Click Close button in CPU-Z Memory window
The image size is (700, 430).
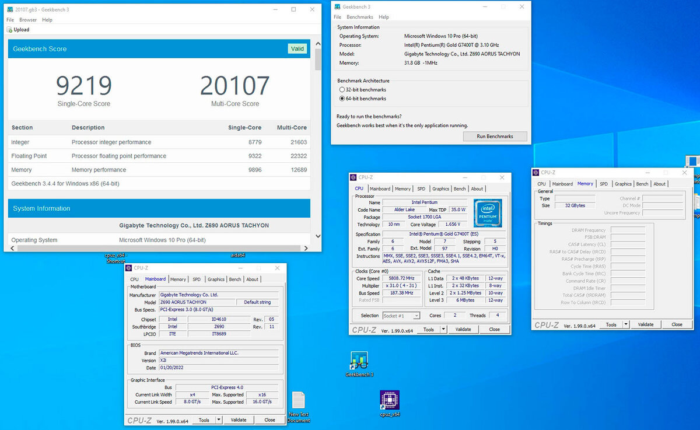pos(677,324)
